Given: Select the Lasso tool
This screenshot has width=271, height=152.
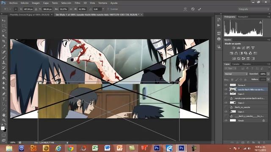Looking at the screenshot, I should (x=4, y=31).
